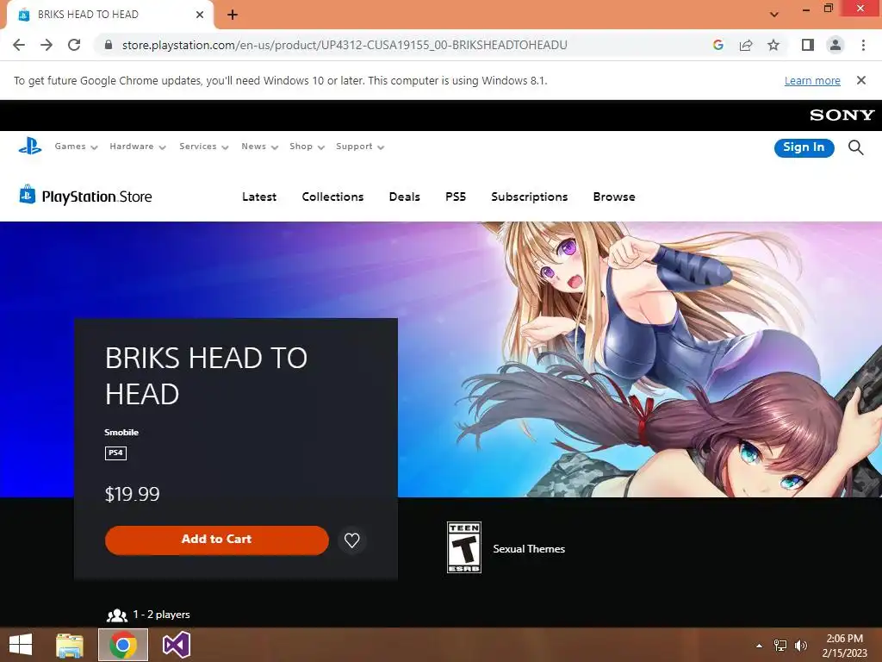The image size is (882, 662).
Task: Expand the Games dropdown menu
Action: [76, 147]
